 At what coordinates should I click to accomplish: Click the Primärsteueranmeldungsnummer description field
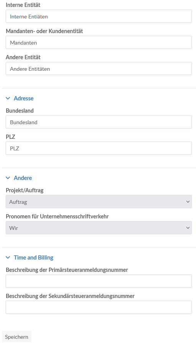[x=99, y=281]
